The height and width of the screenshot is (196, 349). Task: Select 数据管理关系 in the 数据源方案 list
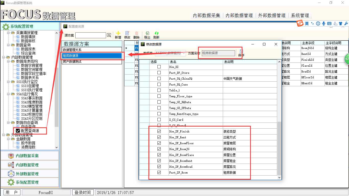[x=92, y=50]
